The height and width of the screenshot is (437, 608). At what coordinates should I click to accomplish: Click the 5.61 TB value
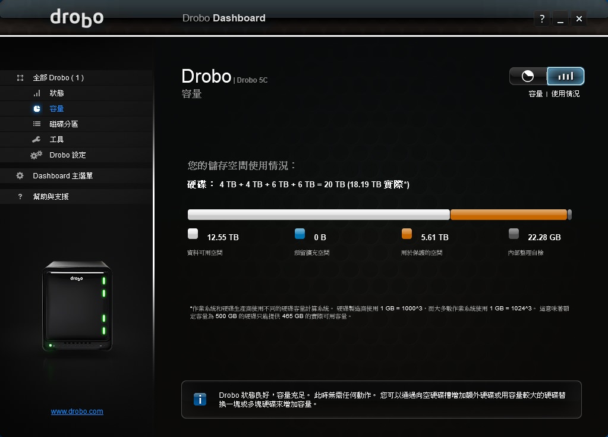click(x=434, y=237)
